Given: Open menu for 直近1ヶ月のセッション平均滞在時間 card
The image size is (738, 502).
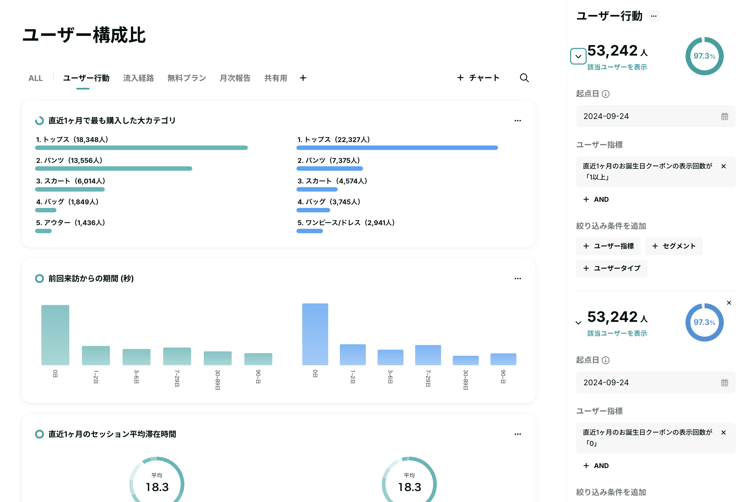Looking at the screenshot, I should (x=517, y=434).
